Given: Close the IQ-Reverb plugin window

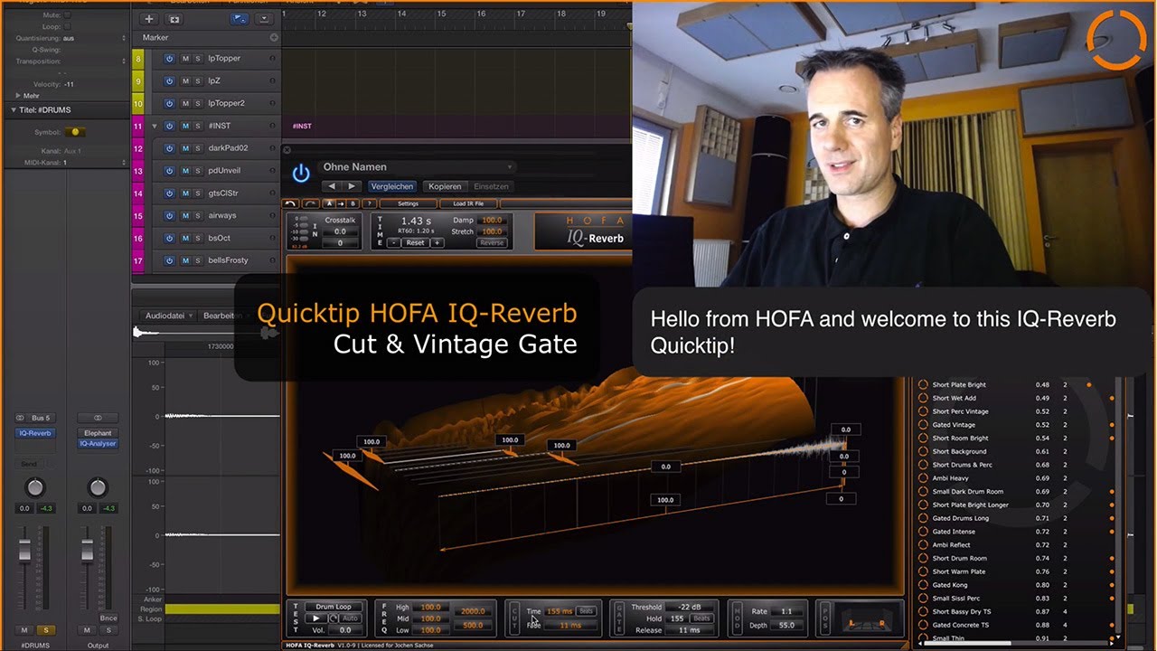Looking at the screenshot, I should pyautogui.click(x=287, y=151).
